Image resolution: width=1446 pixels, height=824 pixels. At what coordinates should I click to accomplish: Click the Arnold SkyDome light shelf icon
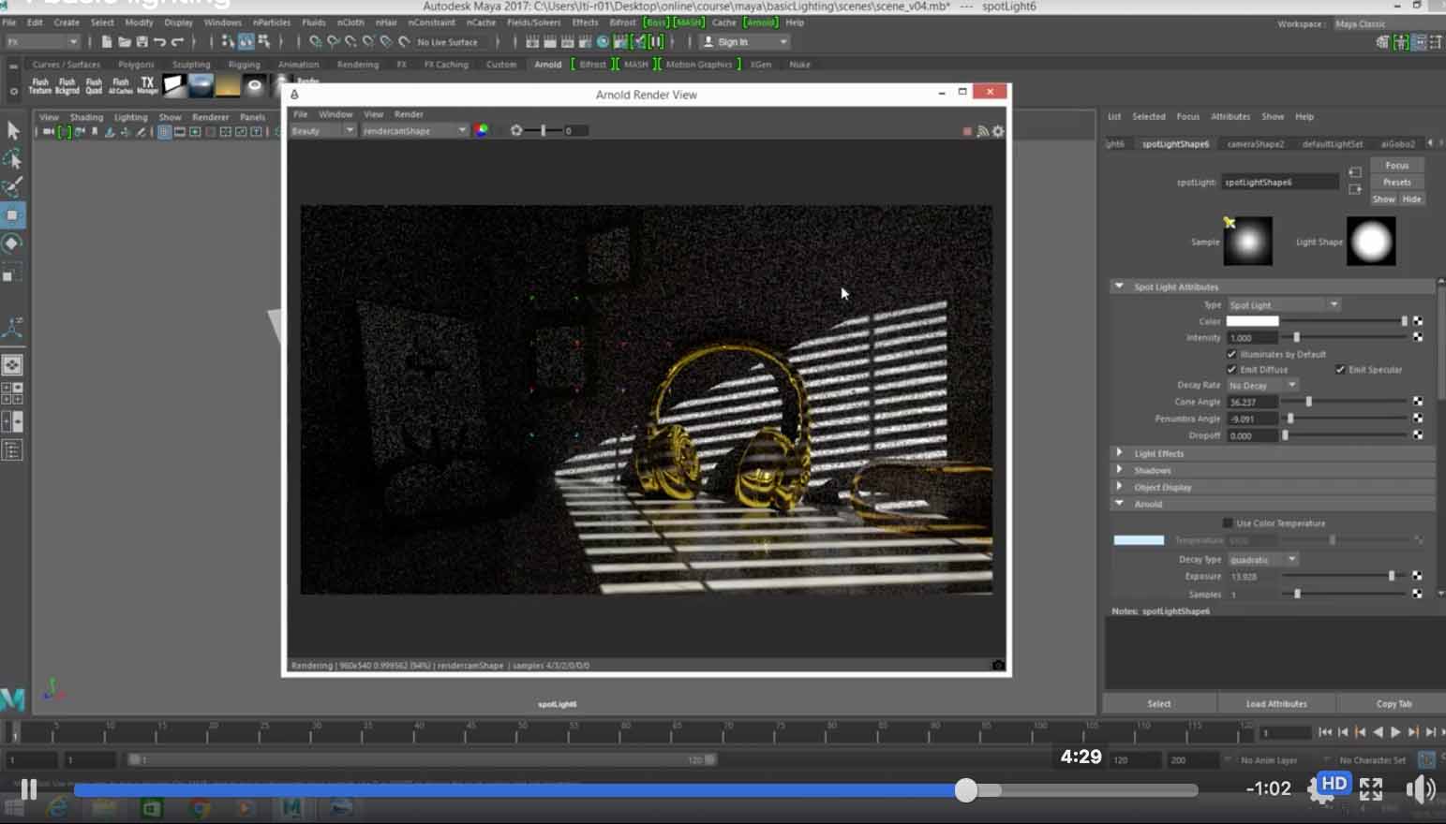[x=201, y=85]
